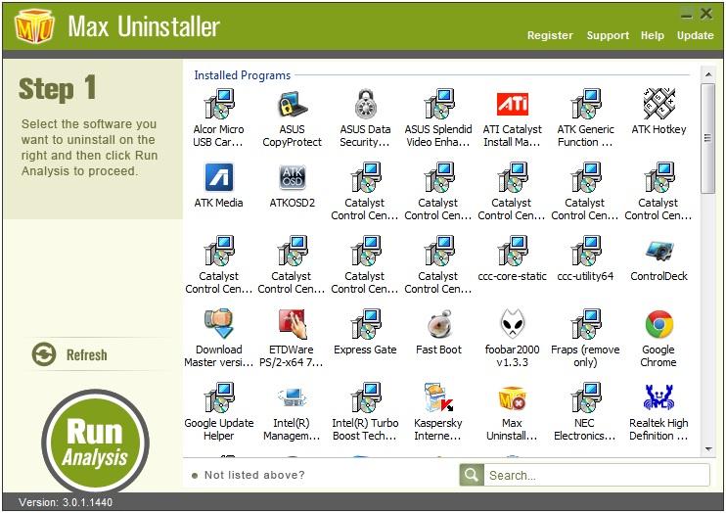Click the 'Installed Programs' heading text
Viewport: 726px width, 513px height.
[242, 75]
